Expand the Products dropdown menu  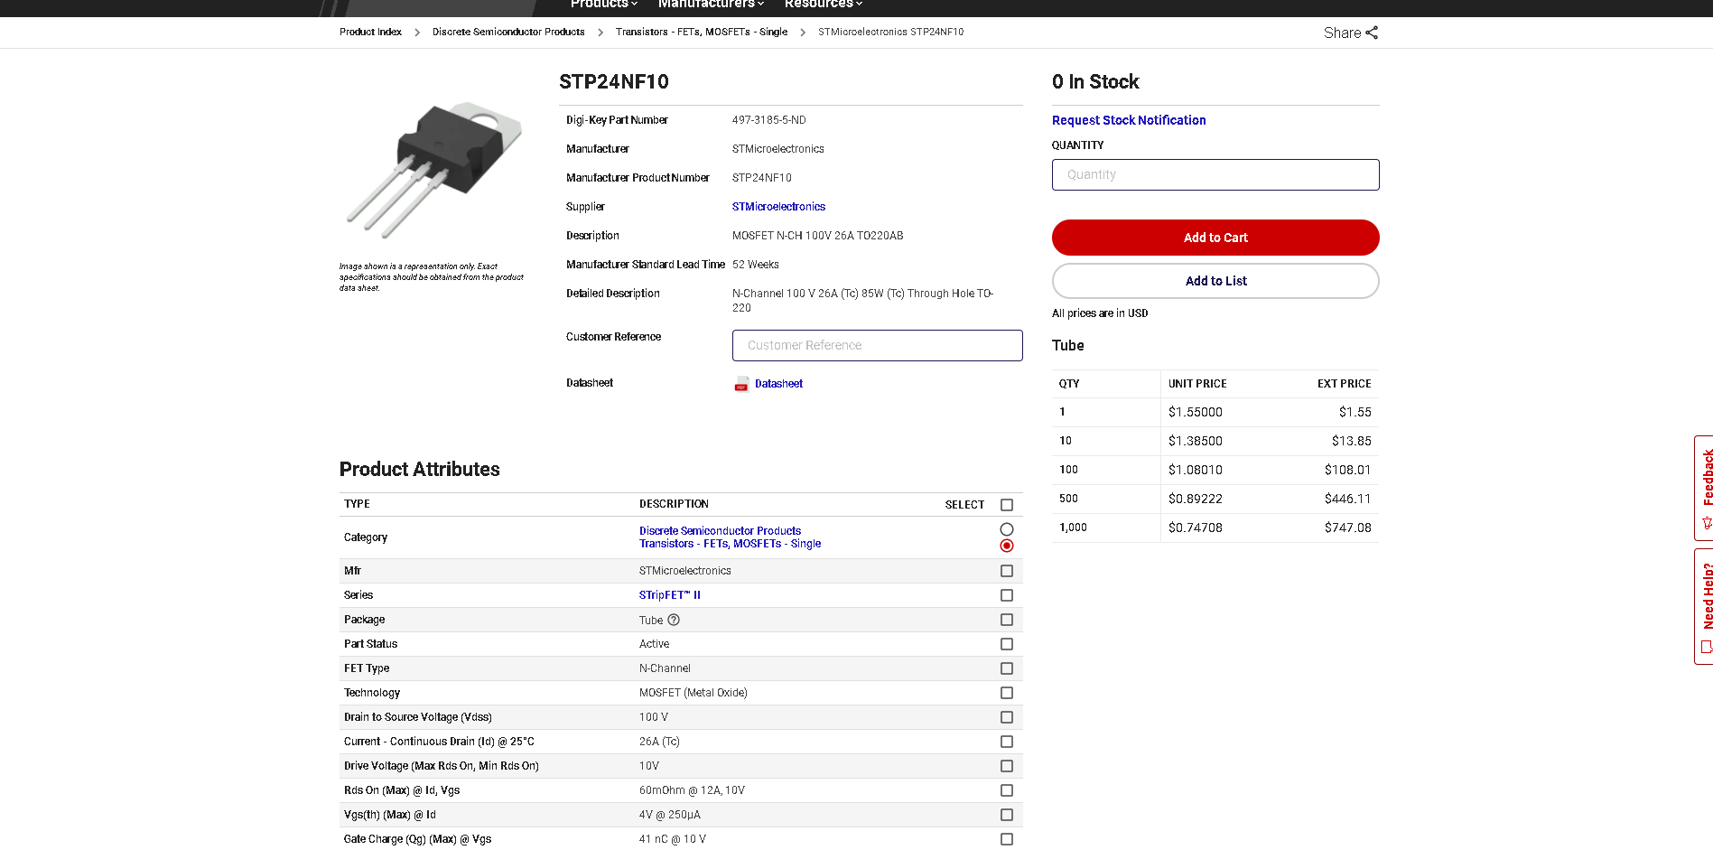(603, 5)
